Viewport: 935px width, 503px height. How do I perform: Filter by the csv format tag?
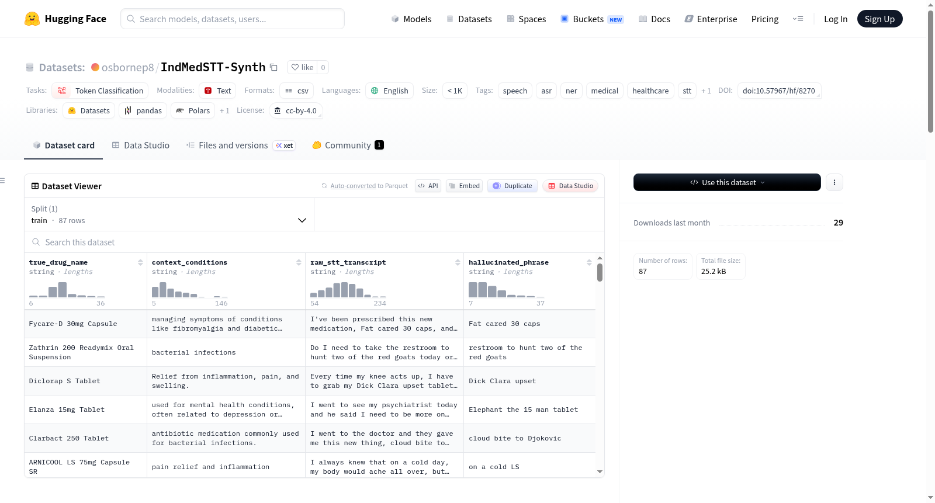point(296,91)
